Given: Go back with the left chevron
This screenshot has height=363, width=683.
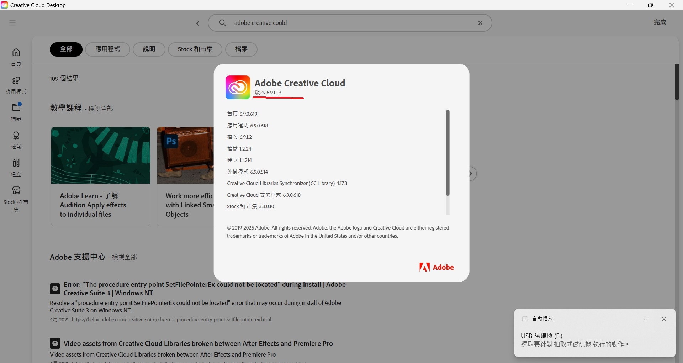Looking at the screenshot, I should [198, 23].
